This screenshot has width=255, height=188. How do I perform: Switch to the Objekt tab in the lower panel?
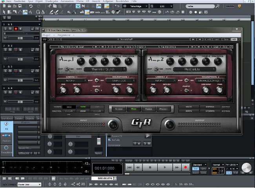[29, 118]
